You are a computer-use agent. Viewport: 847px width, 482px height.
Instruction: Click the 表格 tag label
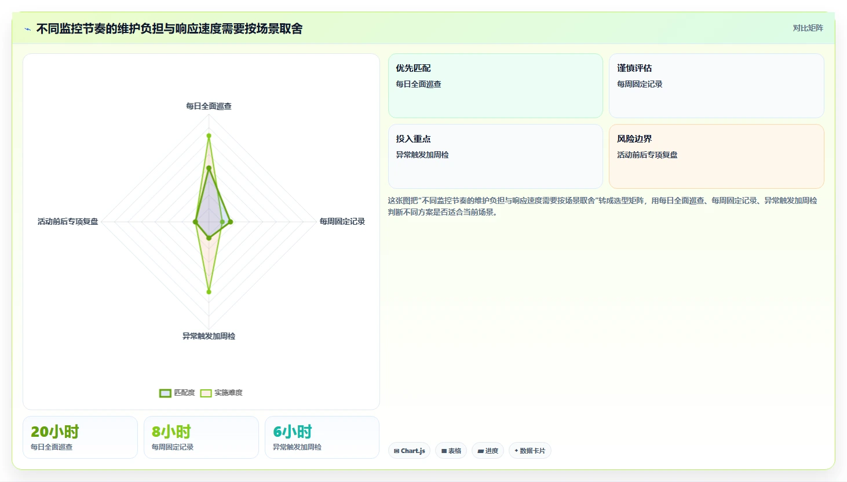point(455,451)
